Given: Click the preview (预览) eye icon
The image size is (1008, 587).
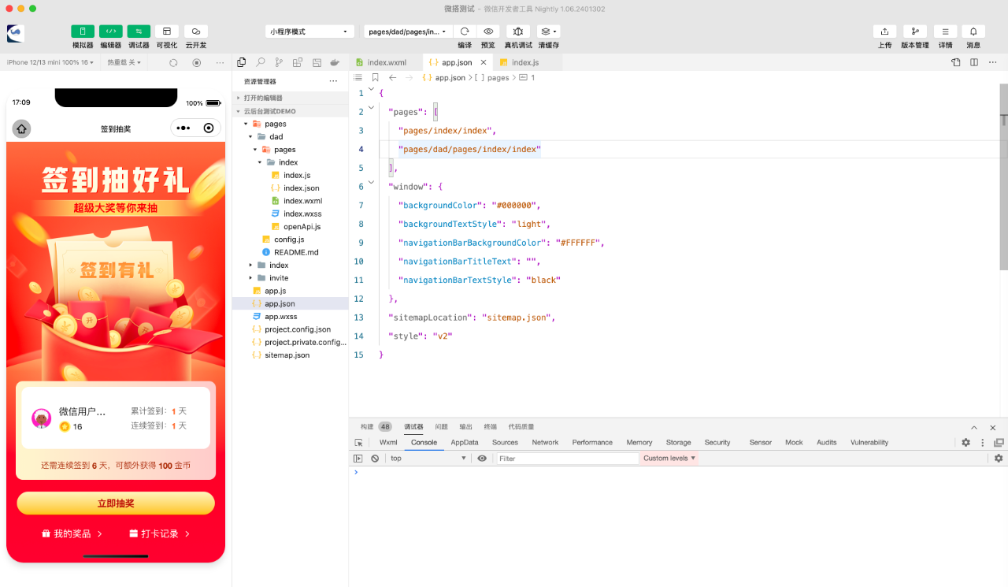Looking at the screenshot, I should click(488, 32).
